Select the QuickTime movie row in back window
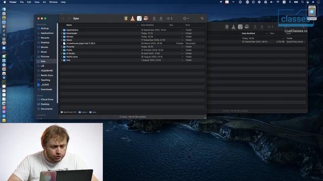This screenshot has height=181, width=323. point(256,42)
